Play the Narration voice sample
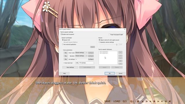185x104 pixels. tap(66, 56)
